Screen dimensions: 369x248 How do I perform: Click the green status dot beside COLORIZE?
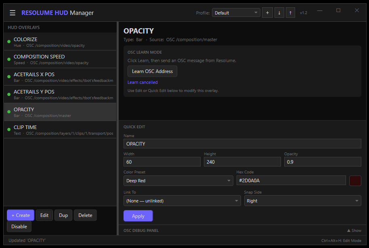click(x=9, y=42)
